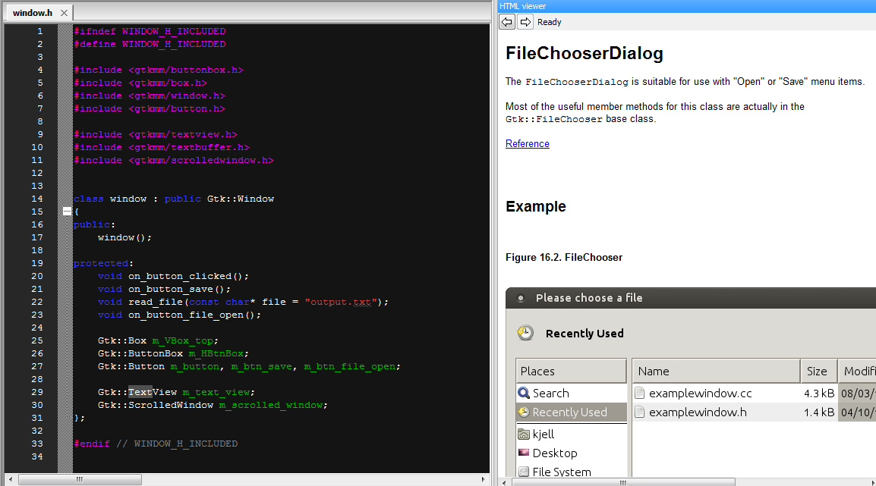
Task: Click the examplewindow.h file icon
Action: (640, 412)
